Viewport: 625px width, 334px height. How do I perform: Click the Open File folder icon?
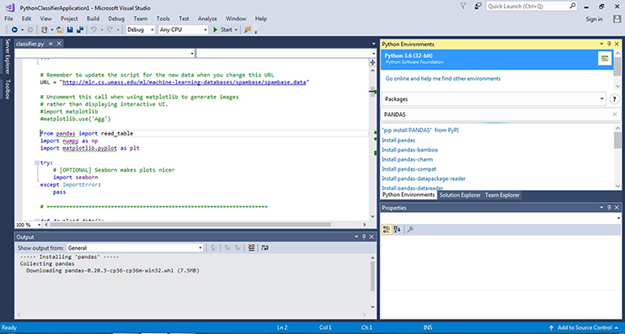pos(60,29)
